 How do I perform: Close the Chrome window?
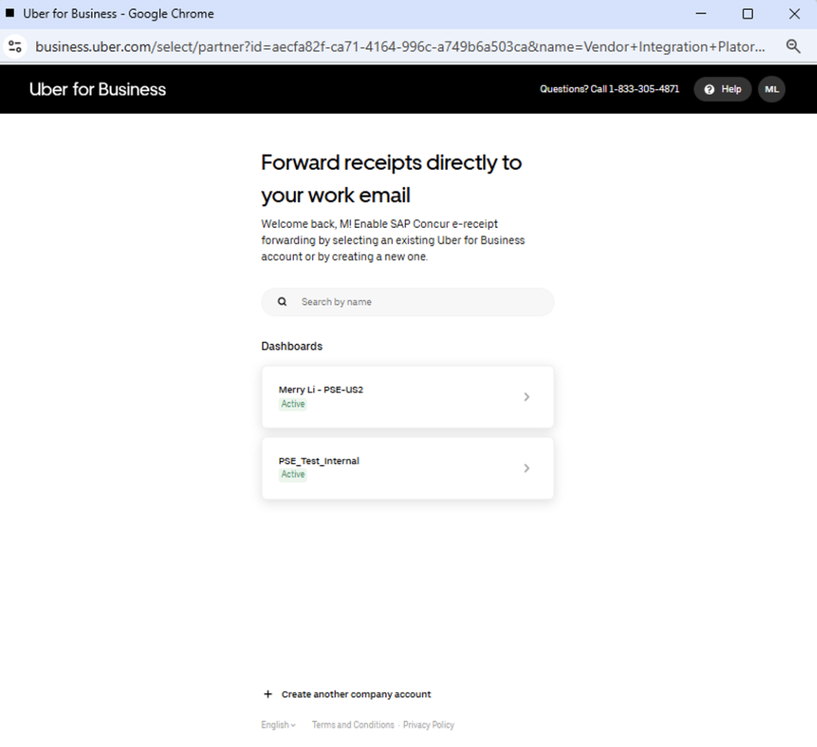click(x=794, y=14)
